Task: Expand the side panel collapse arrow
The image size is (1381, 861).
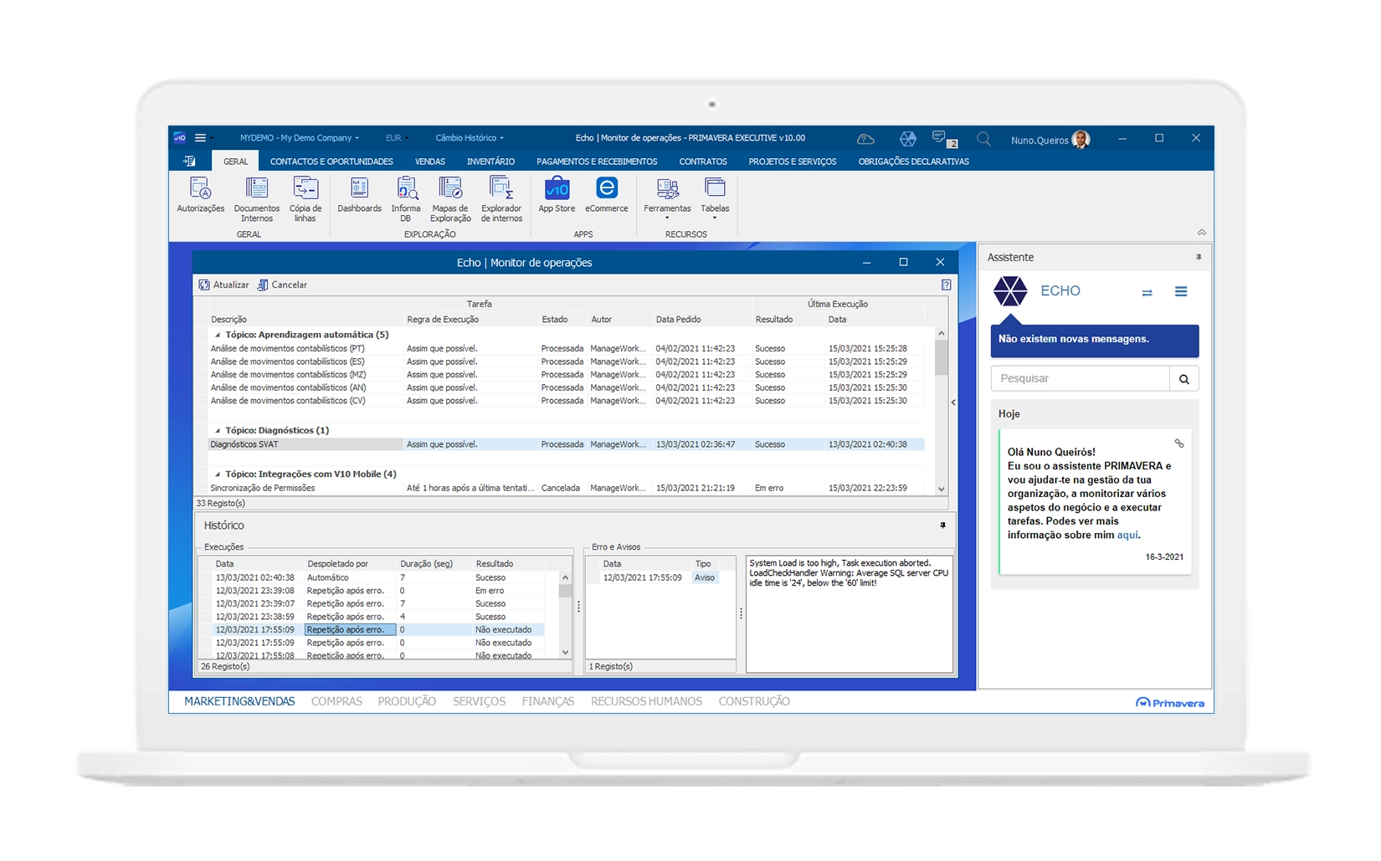Action: point(953,402)
